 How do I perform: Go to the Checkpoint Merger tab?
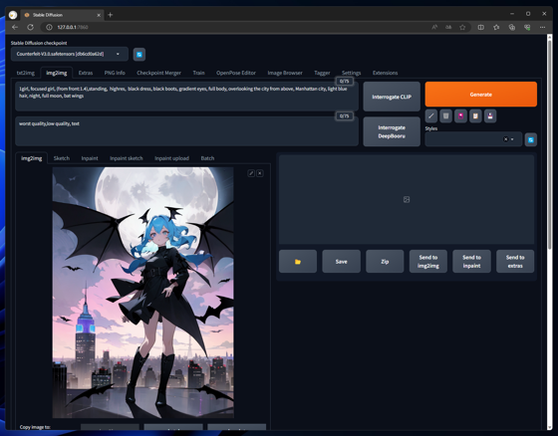click(x=158, y=73)
